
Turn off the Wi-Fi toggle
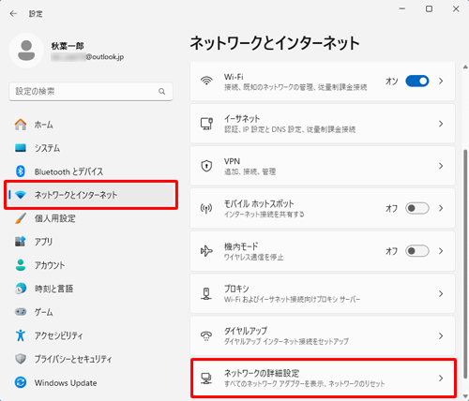pos(417,82)
